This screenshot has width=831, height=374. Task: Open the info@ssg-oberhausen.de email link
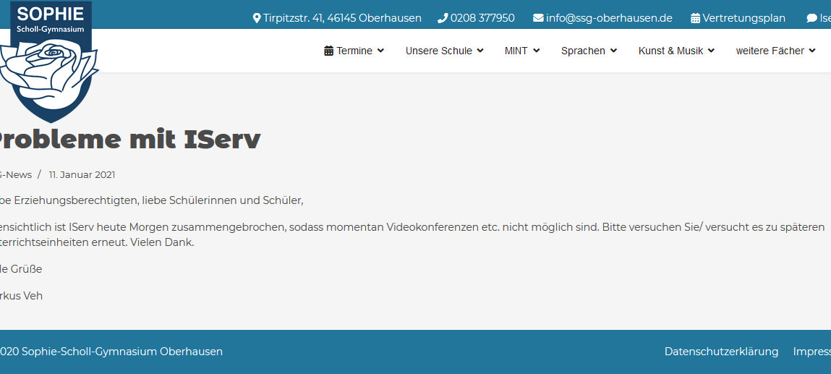pyautogui.click(x=609, y=18)
